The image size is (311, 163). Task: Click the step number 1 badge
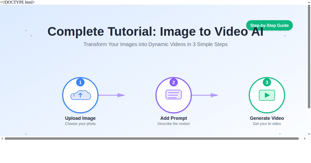click(x=80, y=83)
